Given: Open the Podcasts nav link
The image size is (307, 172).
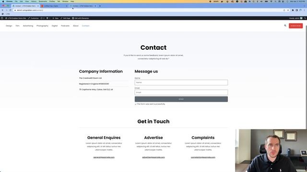Looking at the screenshot, I should 65,26.
